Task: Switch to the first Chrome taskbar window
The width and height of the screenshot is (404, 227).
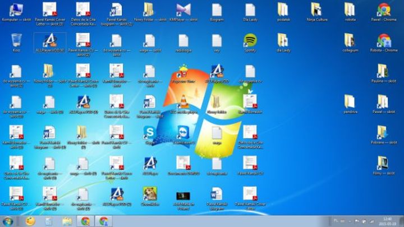Action: (85, 221)
